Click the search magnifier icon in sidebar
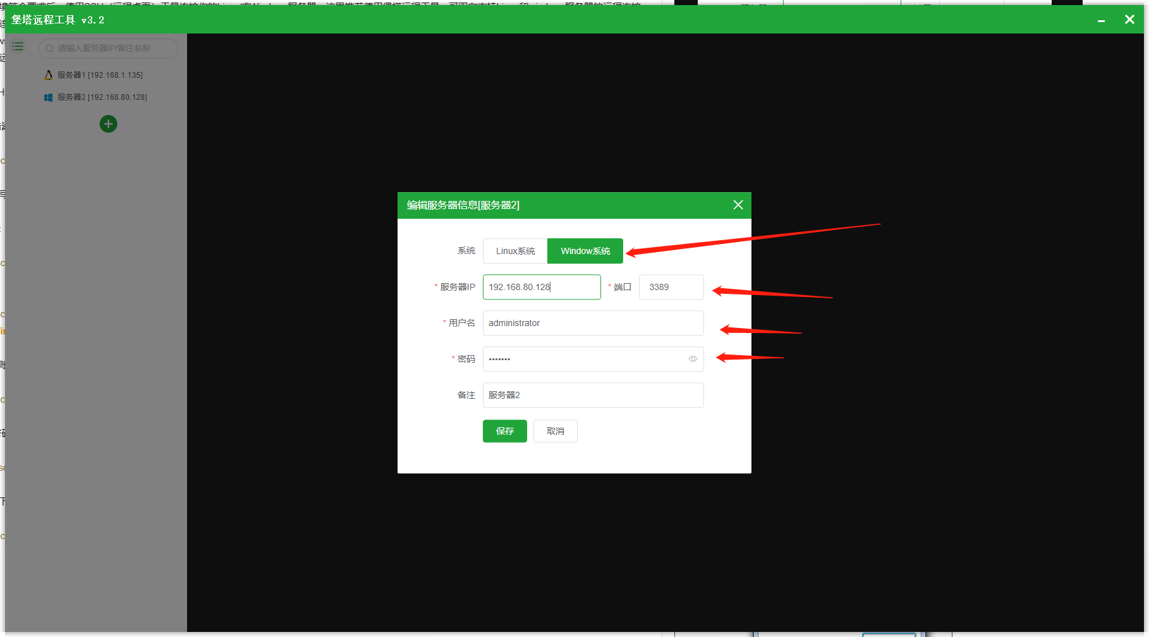This screenshot has height=637, width=1149. coord(49,49)
